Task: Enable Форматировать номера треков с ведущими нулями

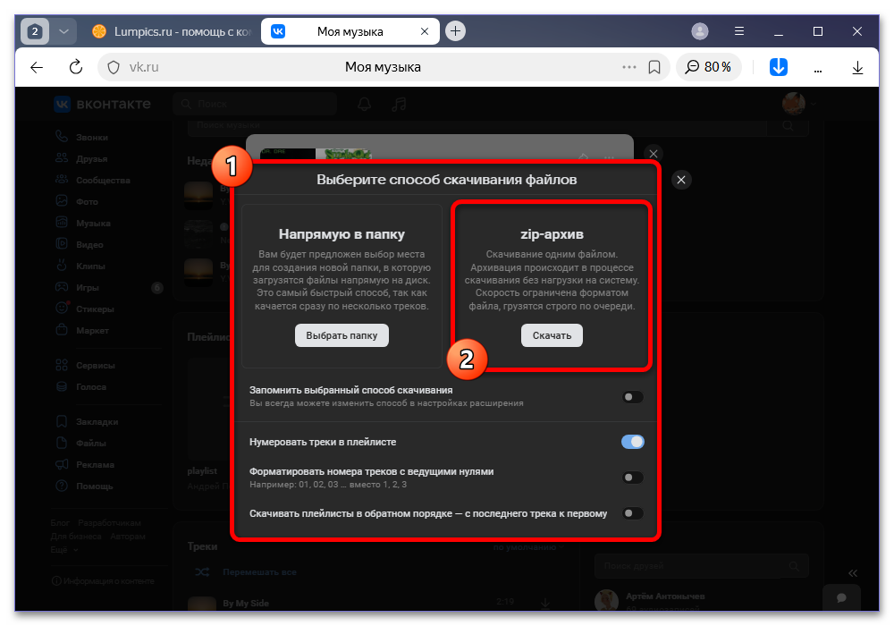Action: pos(632,478)
